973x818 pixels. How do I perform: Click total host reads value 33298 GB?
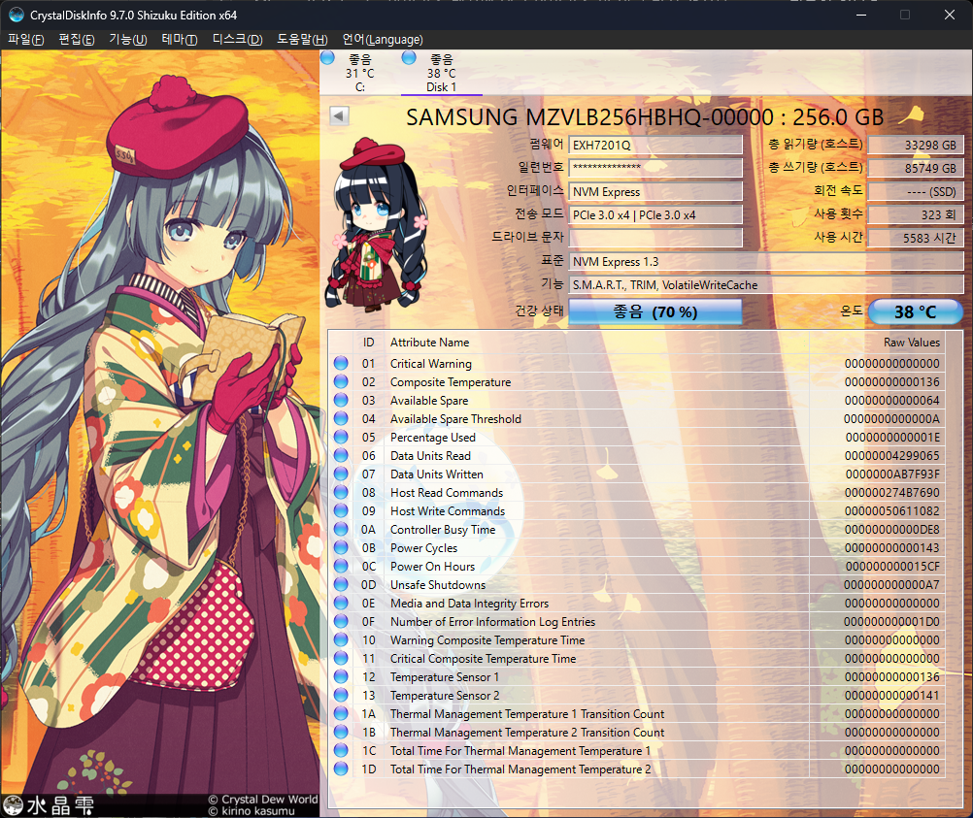(916, 146)
